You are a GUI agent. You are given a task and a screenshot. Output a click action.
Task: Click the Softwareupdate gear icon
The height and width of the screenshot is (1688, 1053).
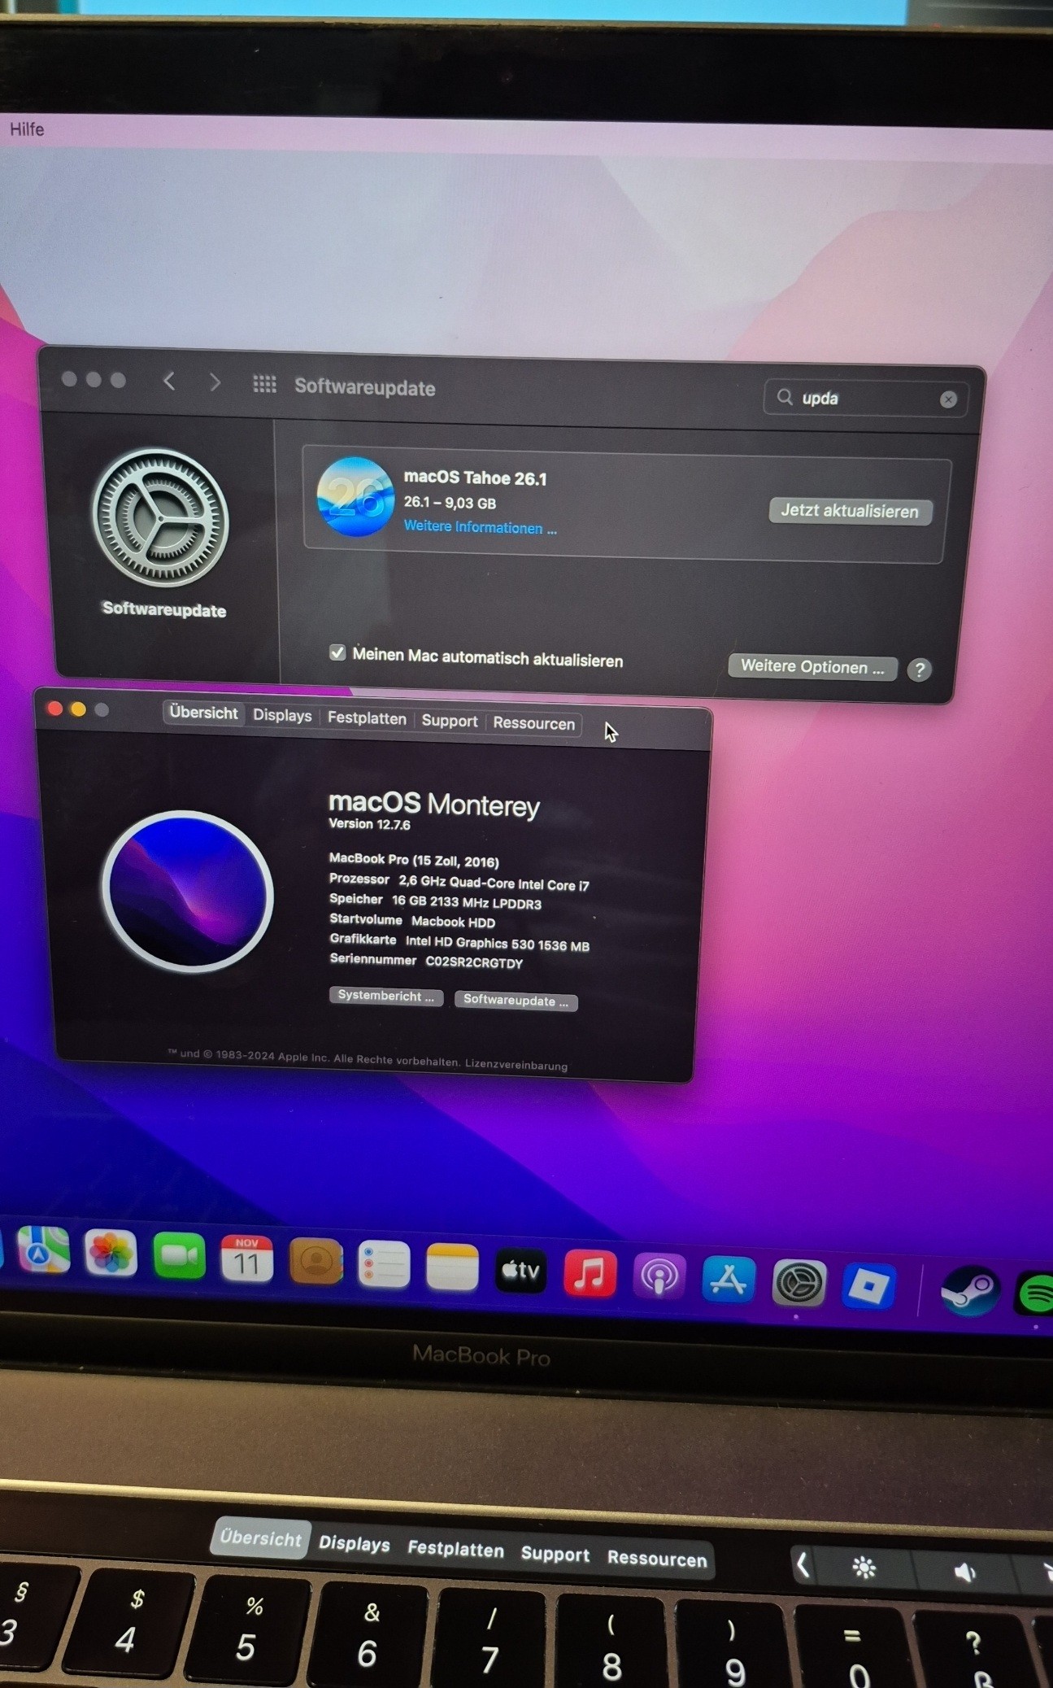[x=160, y=517]
